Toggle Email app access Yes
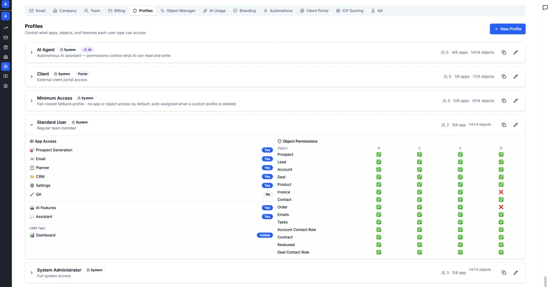Screen dimensions: 549x287 (x=267, y=159)
